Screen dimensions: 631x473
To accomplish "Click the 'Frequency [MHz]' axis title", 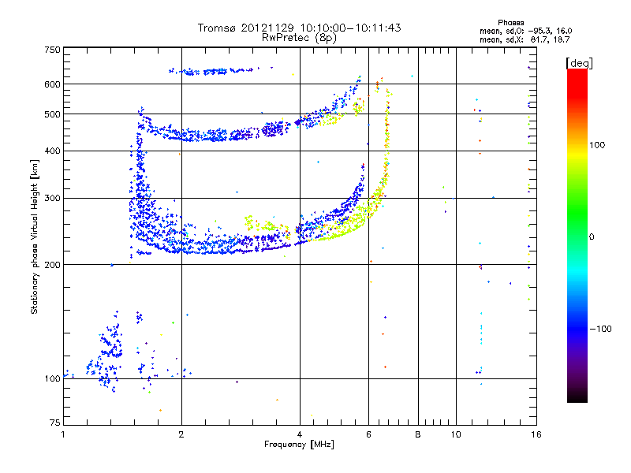I will point(299,445).
